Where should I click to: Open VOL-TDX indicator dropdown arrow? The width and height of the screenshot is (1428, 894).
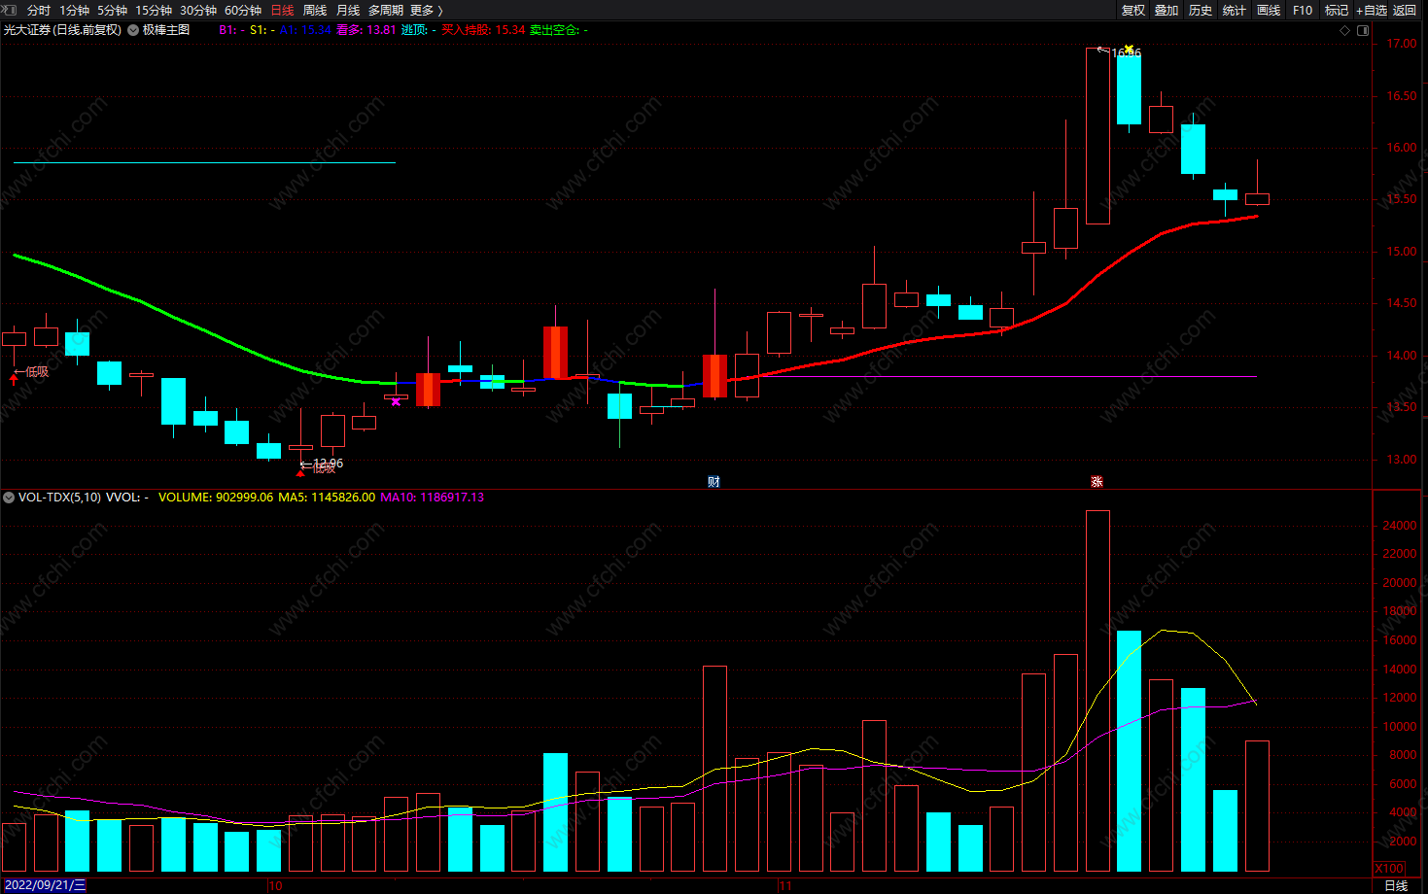click(x=9, y=498)
